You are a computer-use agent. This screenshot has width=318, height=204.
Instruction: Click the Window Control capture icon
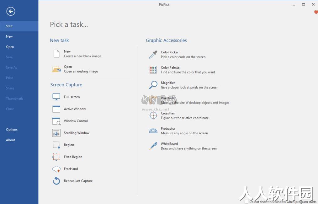pyautogui.click(x=56, y=121)
